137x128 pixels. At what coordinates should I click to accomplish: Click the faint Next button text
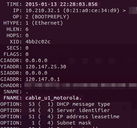click(53, 61)
